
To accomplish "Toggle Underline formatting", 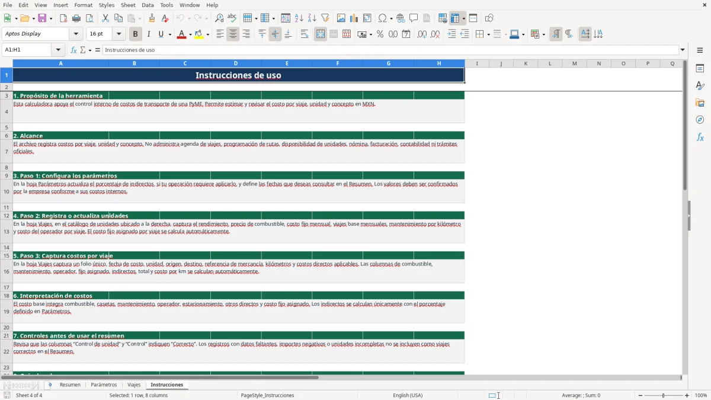I will pyautogui.click(x=161, y=34).
